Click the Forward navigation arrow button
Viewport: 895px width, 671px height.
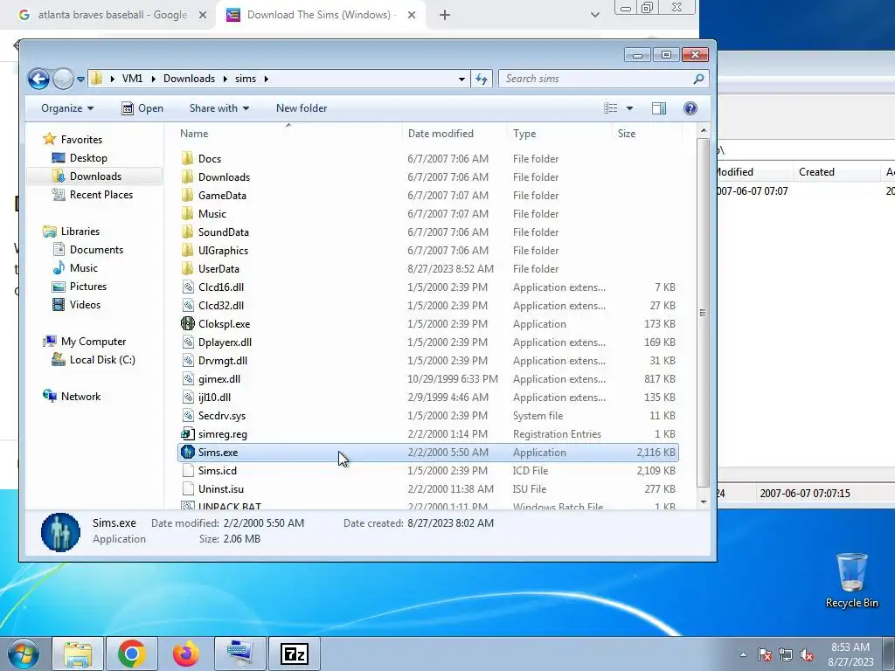[63, 79]
